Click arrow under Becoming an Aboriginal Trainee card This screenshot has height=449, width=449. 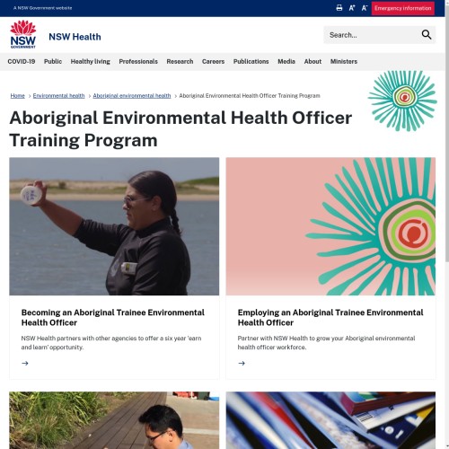[x=25, y=363]
